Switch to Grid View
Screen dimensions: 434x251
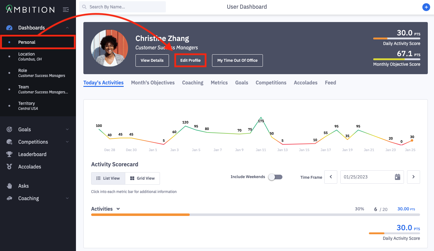(142, 178)
